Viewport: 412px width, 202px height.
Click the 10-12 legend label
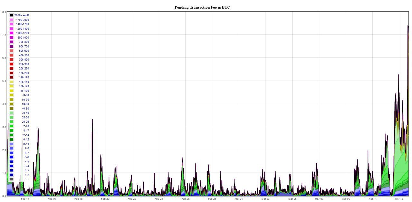click(x=25, y=140)
